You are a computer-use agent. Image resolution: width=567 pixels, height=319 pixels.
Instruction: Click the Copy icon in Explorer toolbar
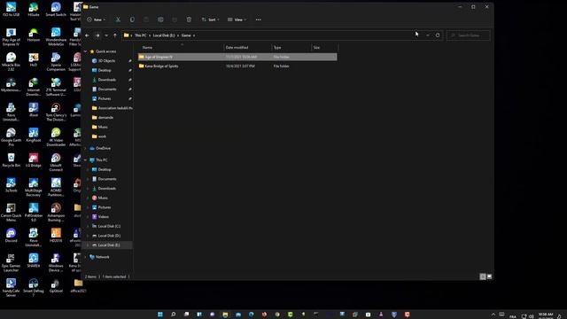pos(132,19)
